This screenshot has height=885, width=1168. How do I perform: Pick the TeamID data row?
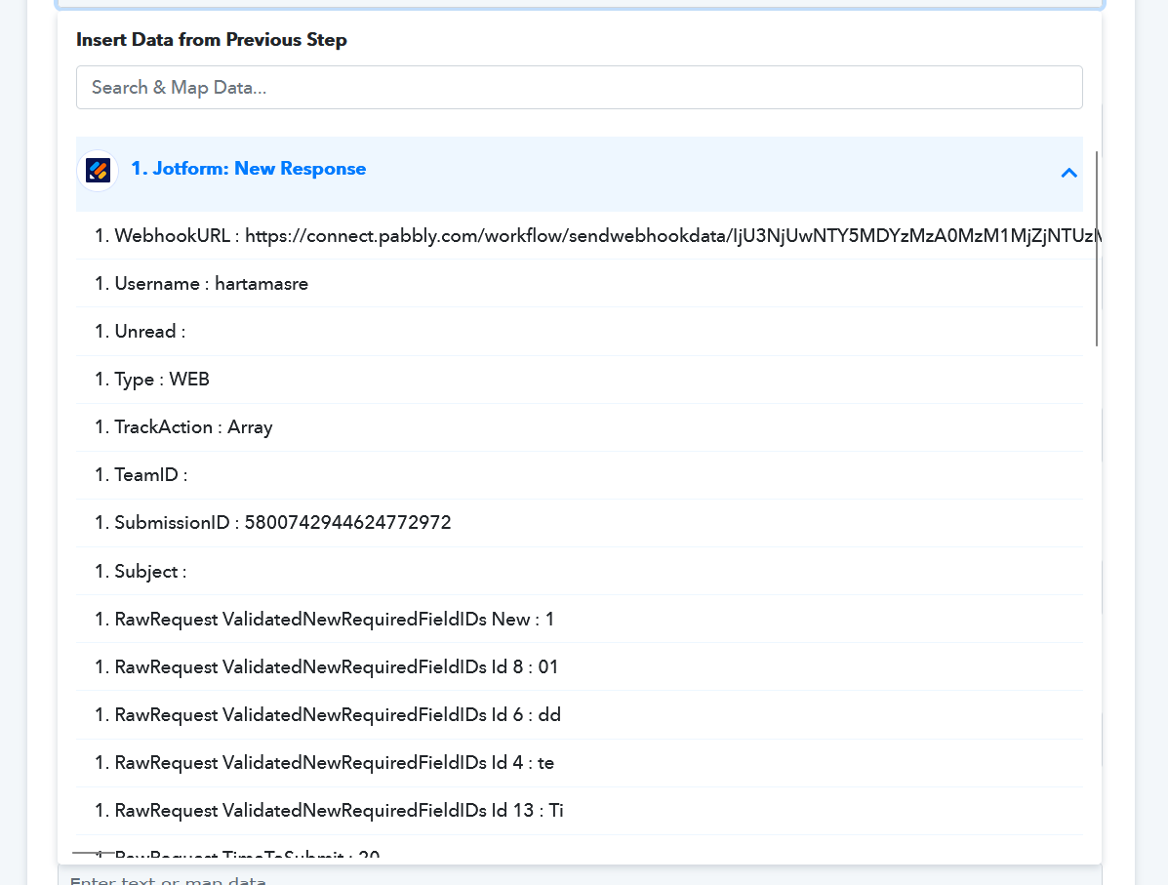point(579,474)
